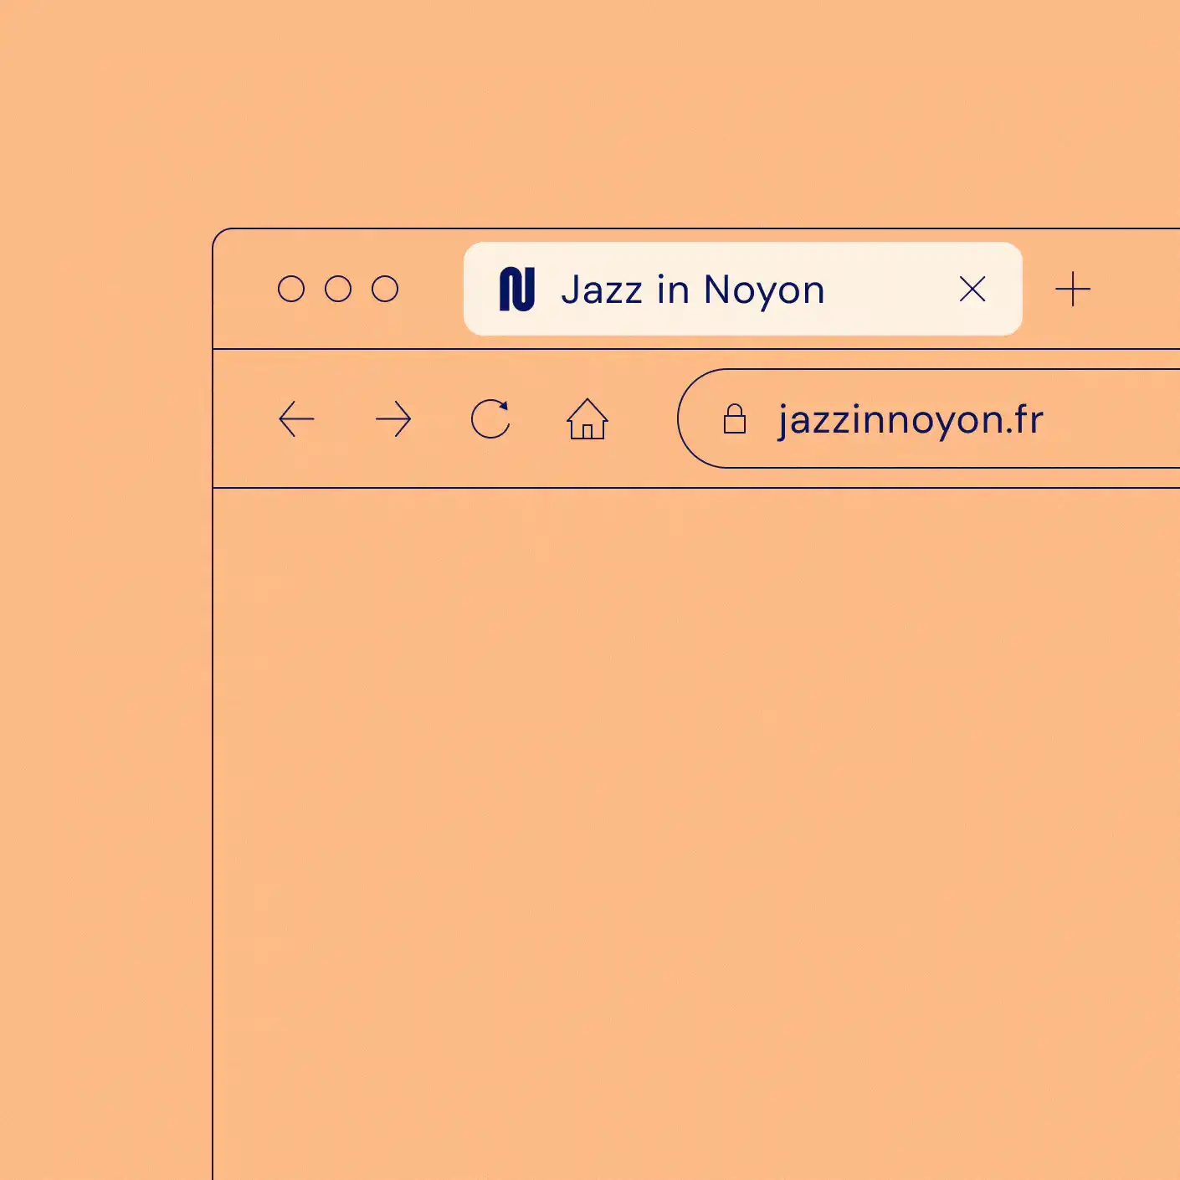Image resolution: width=1180 pixels, height=1180 pixels.
Task: Open a new tab with plus icon
Action: click(1073, 290)
